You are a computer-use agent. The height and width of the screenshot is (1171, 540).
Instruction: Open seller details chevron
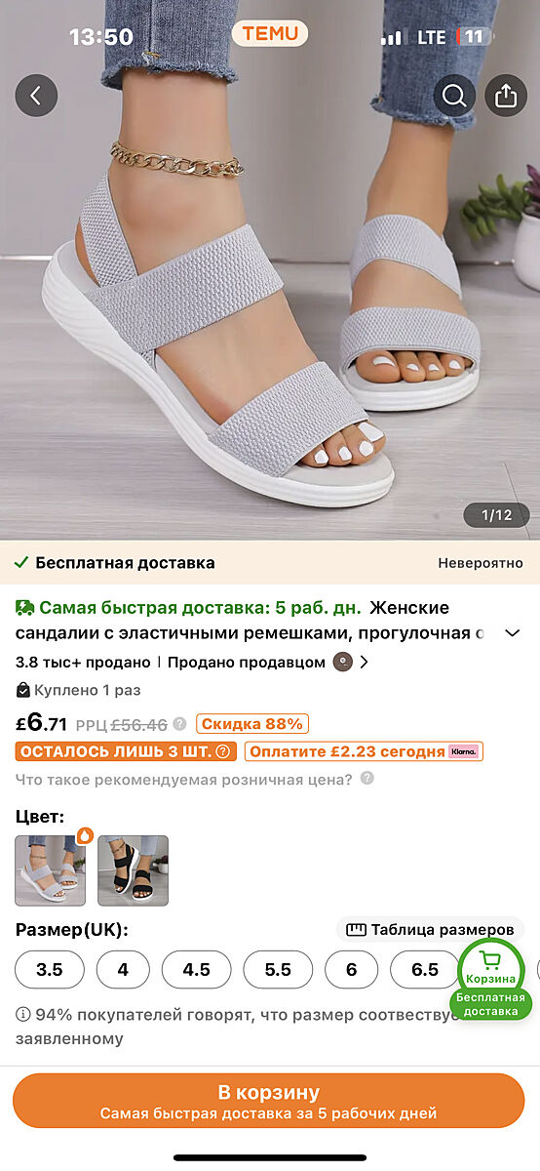(x=365, y=662)
